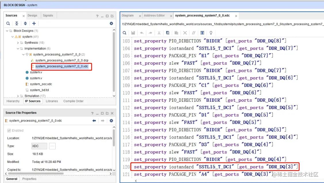Switch to the Signals tab
Image resolution: width=324 pixels, height=183 pixels.
click(x=48, y=16)
